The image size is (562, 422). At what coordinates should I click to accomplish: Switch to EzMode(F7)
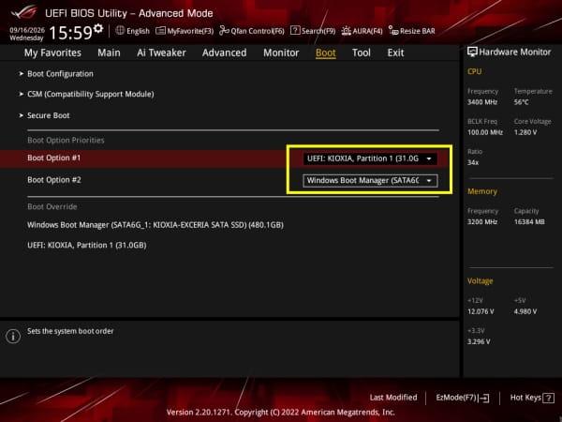point(463,398)
